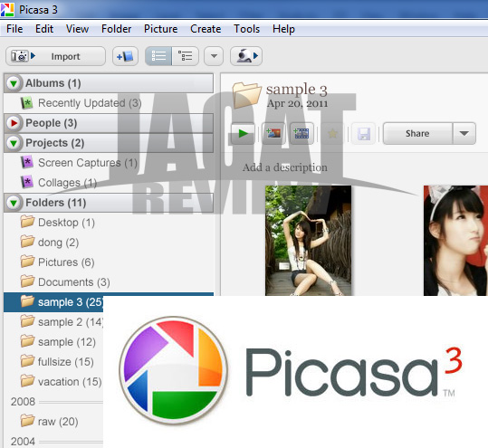Image resolution: width=488 pixels, height=448 pixels.
Task: Open the File menu
Action: click(14, 29)
